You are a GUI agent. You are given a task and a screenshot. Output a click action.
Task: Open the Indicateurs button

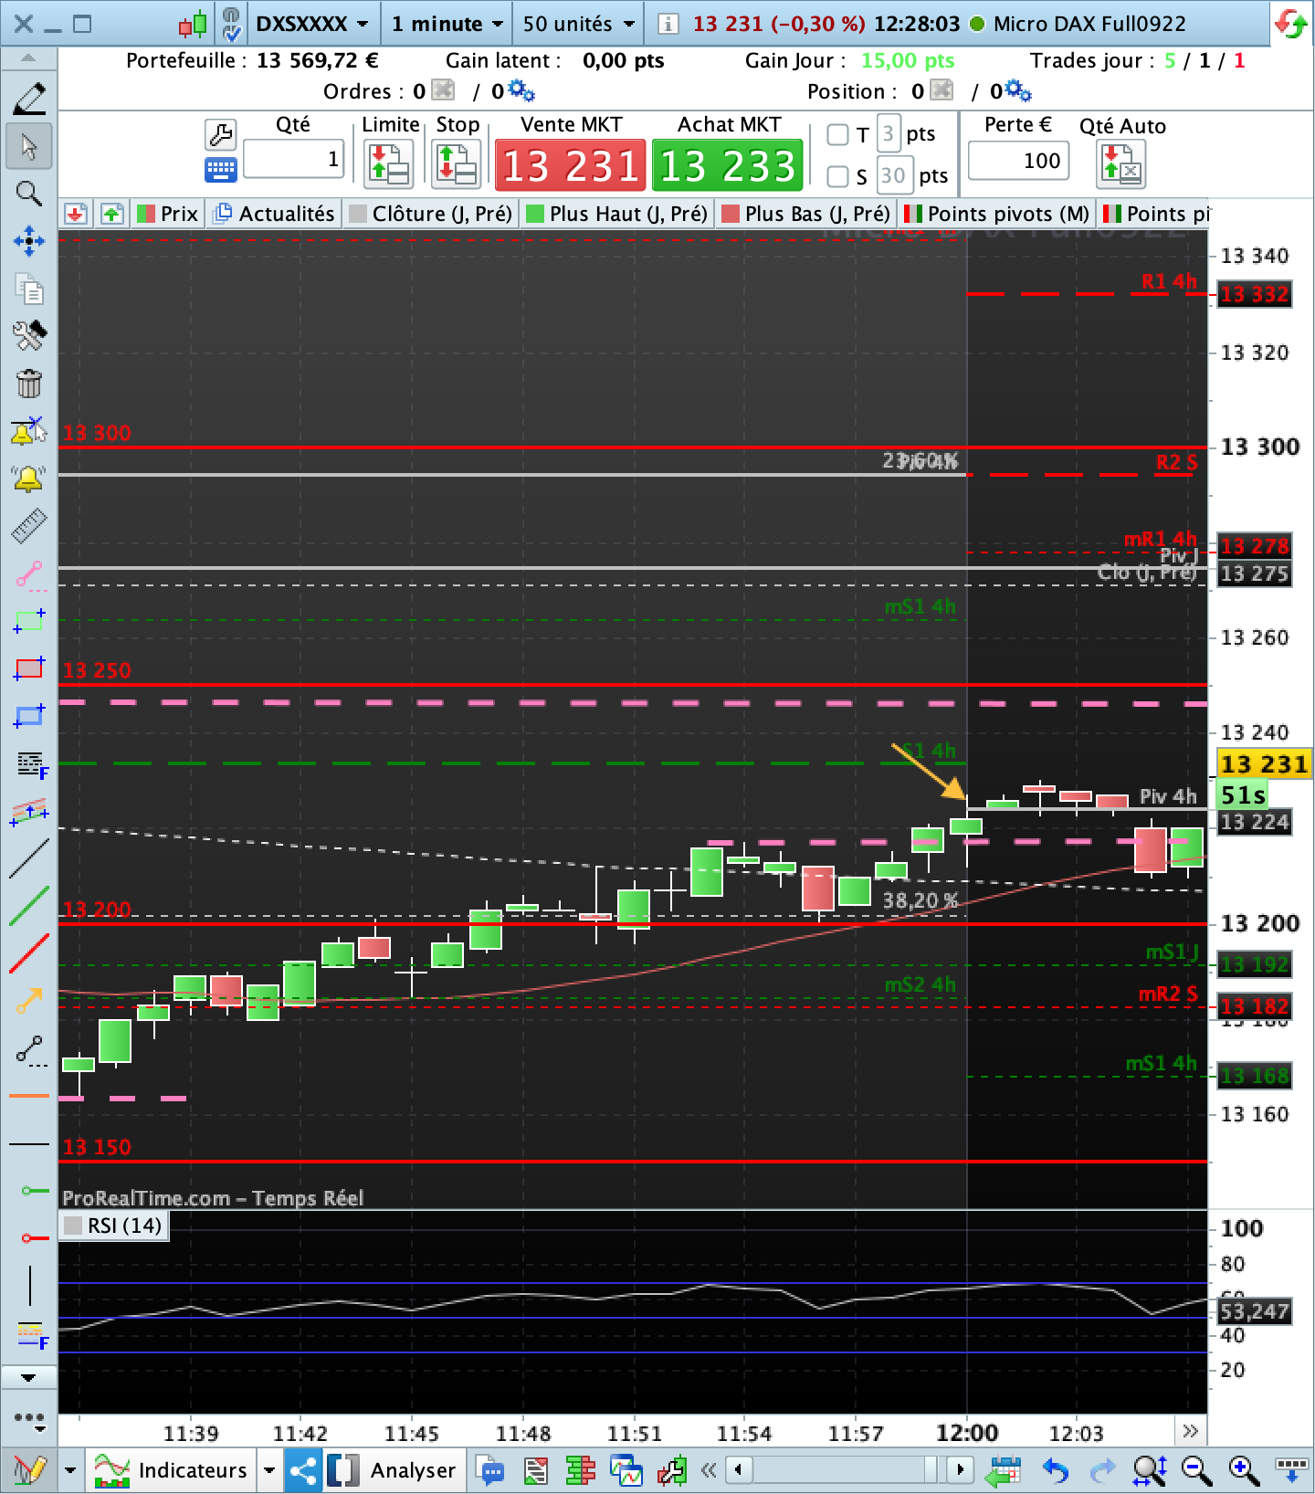tap(171, 1470)
